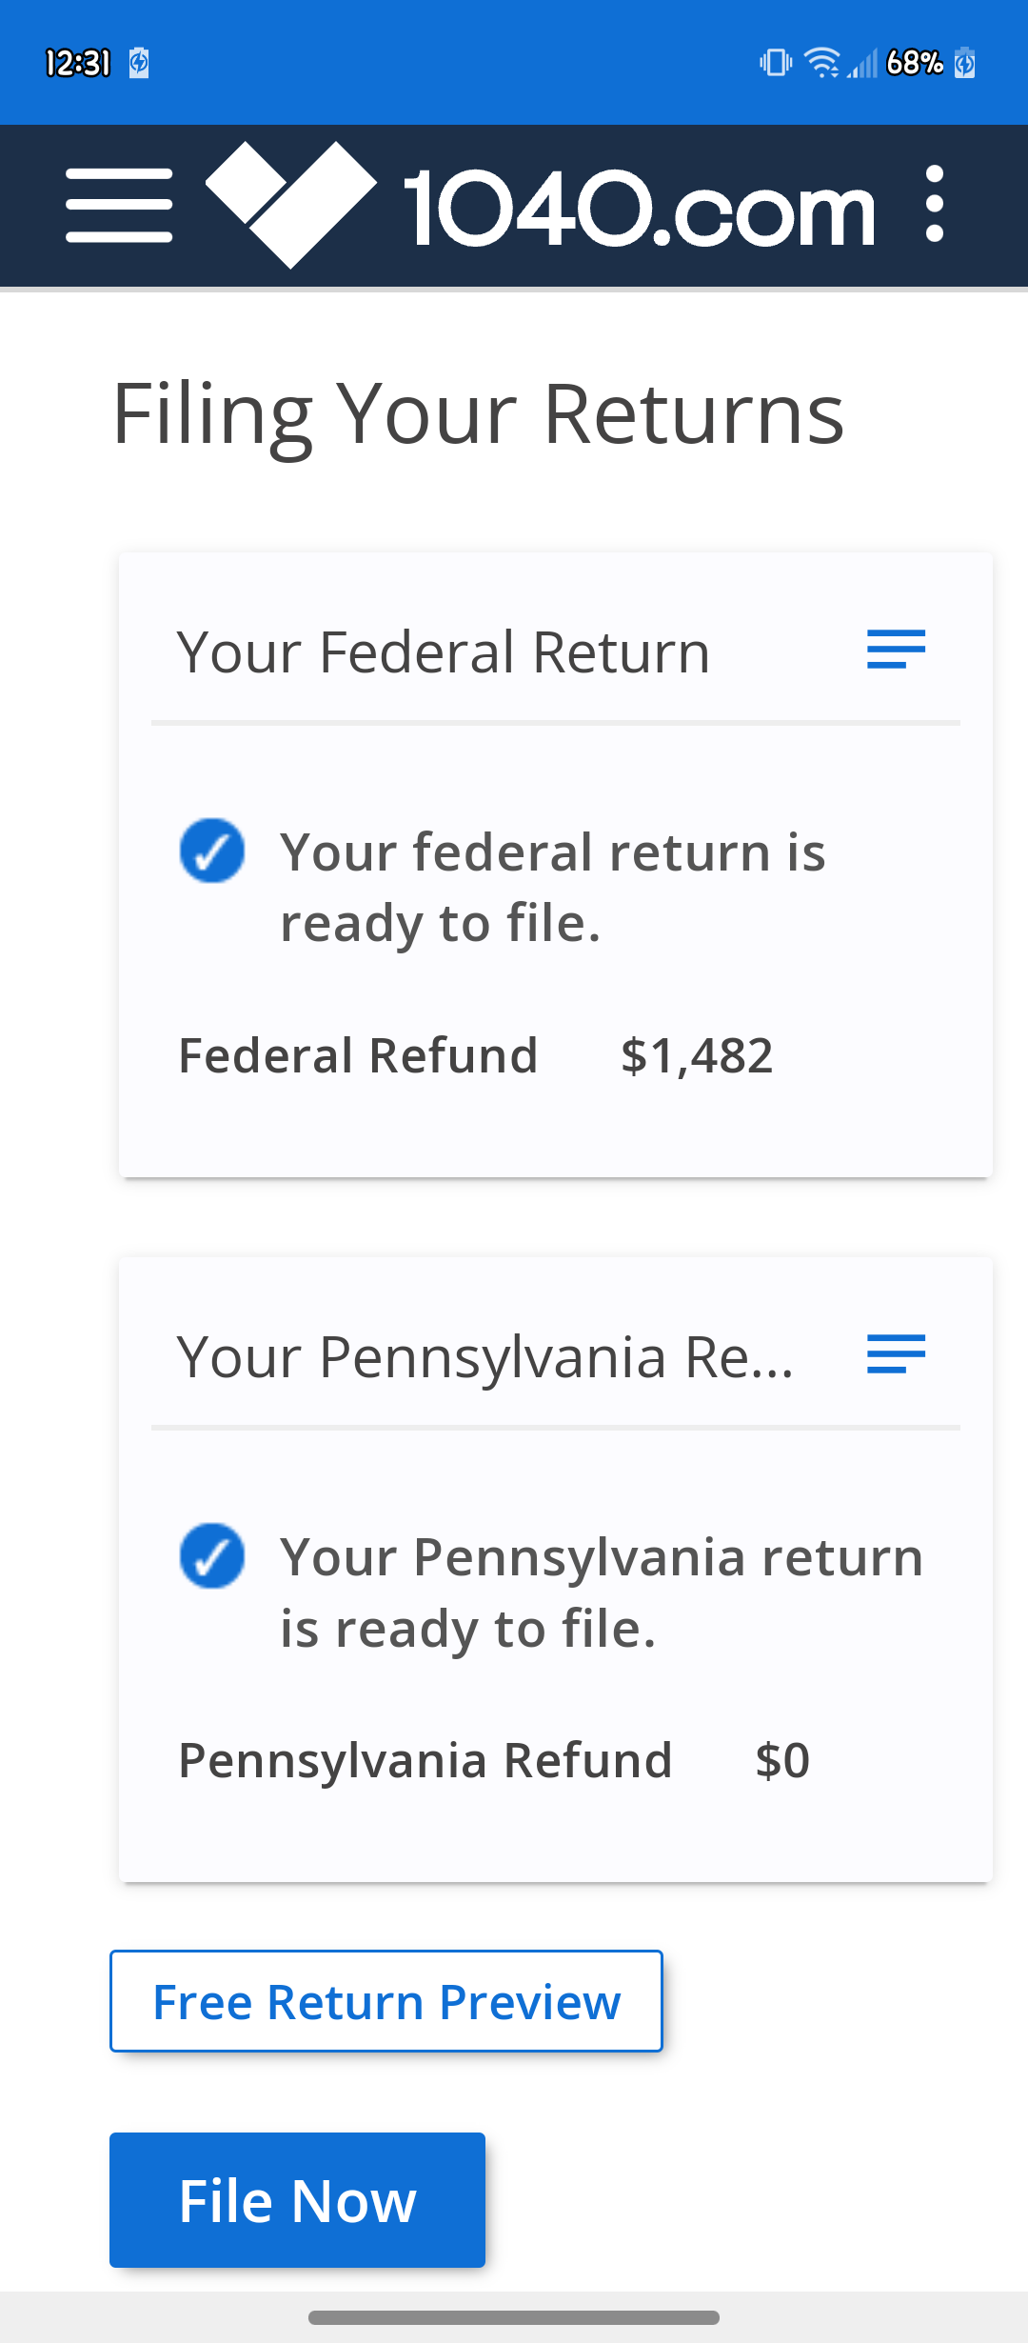Tap the 12:31 clock in status bar
Screen dimensions: 1028x2343
tap(78, 63)
